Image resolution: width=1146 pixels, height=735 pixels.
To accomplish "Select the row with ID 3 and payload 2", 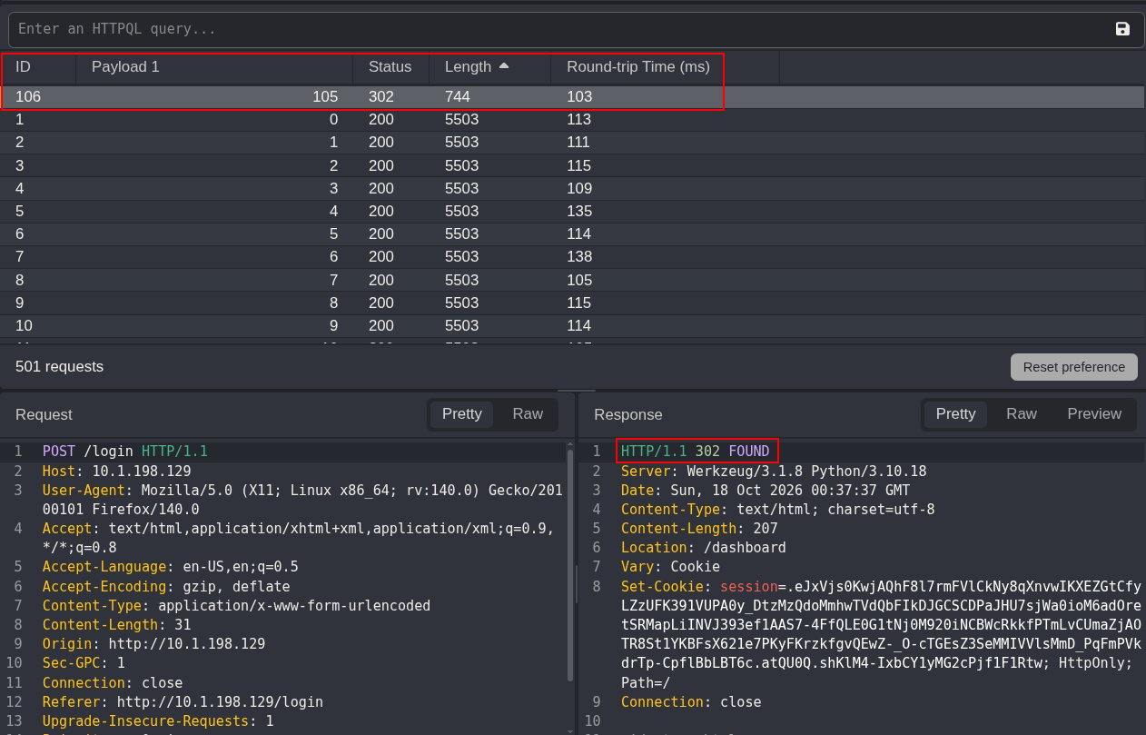I will click(x=573, y=165).
